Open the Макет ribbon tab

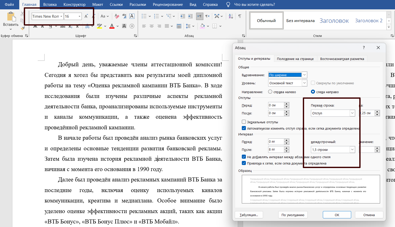[98, 5]
